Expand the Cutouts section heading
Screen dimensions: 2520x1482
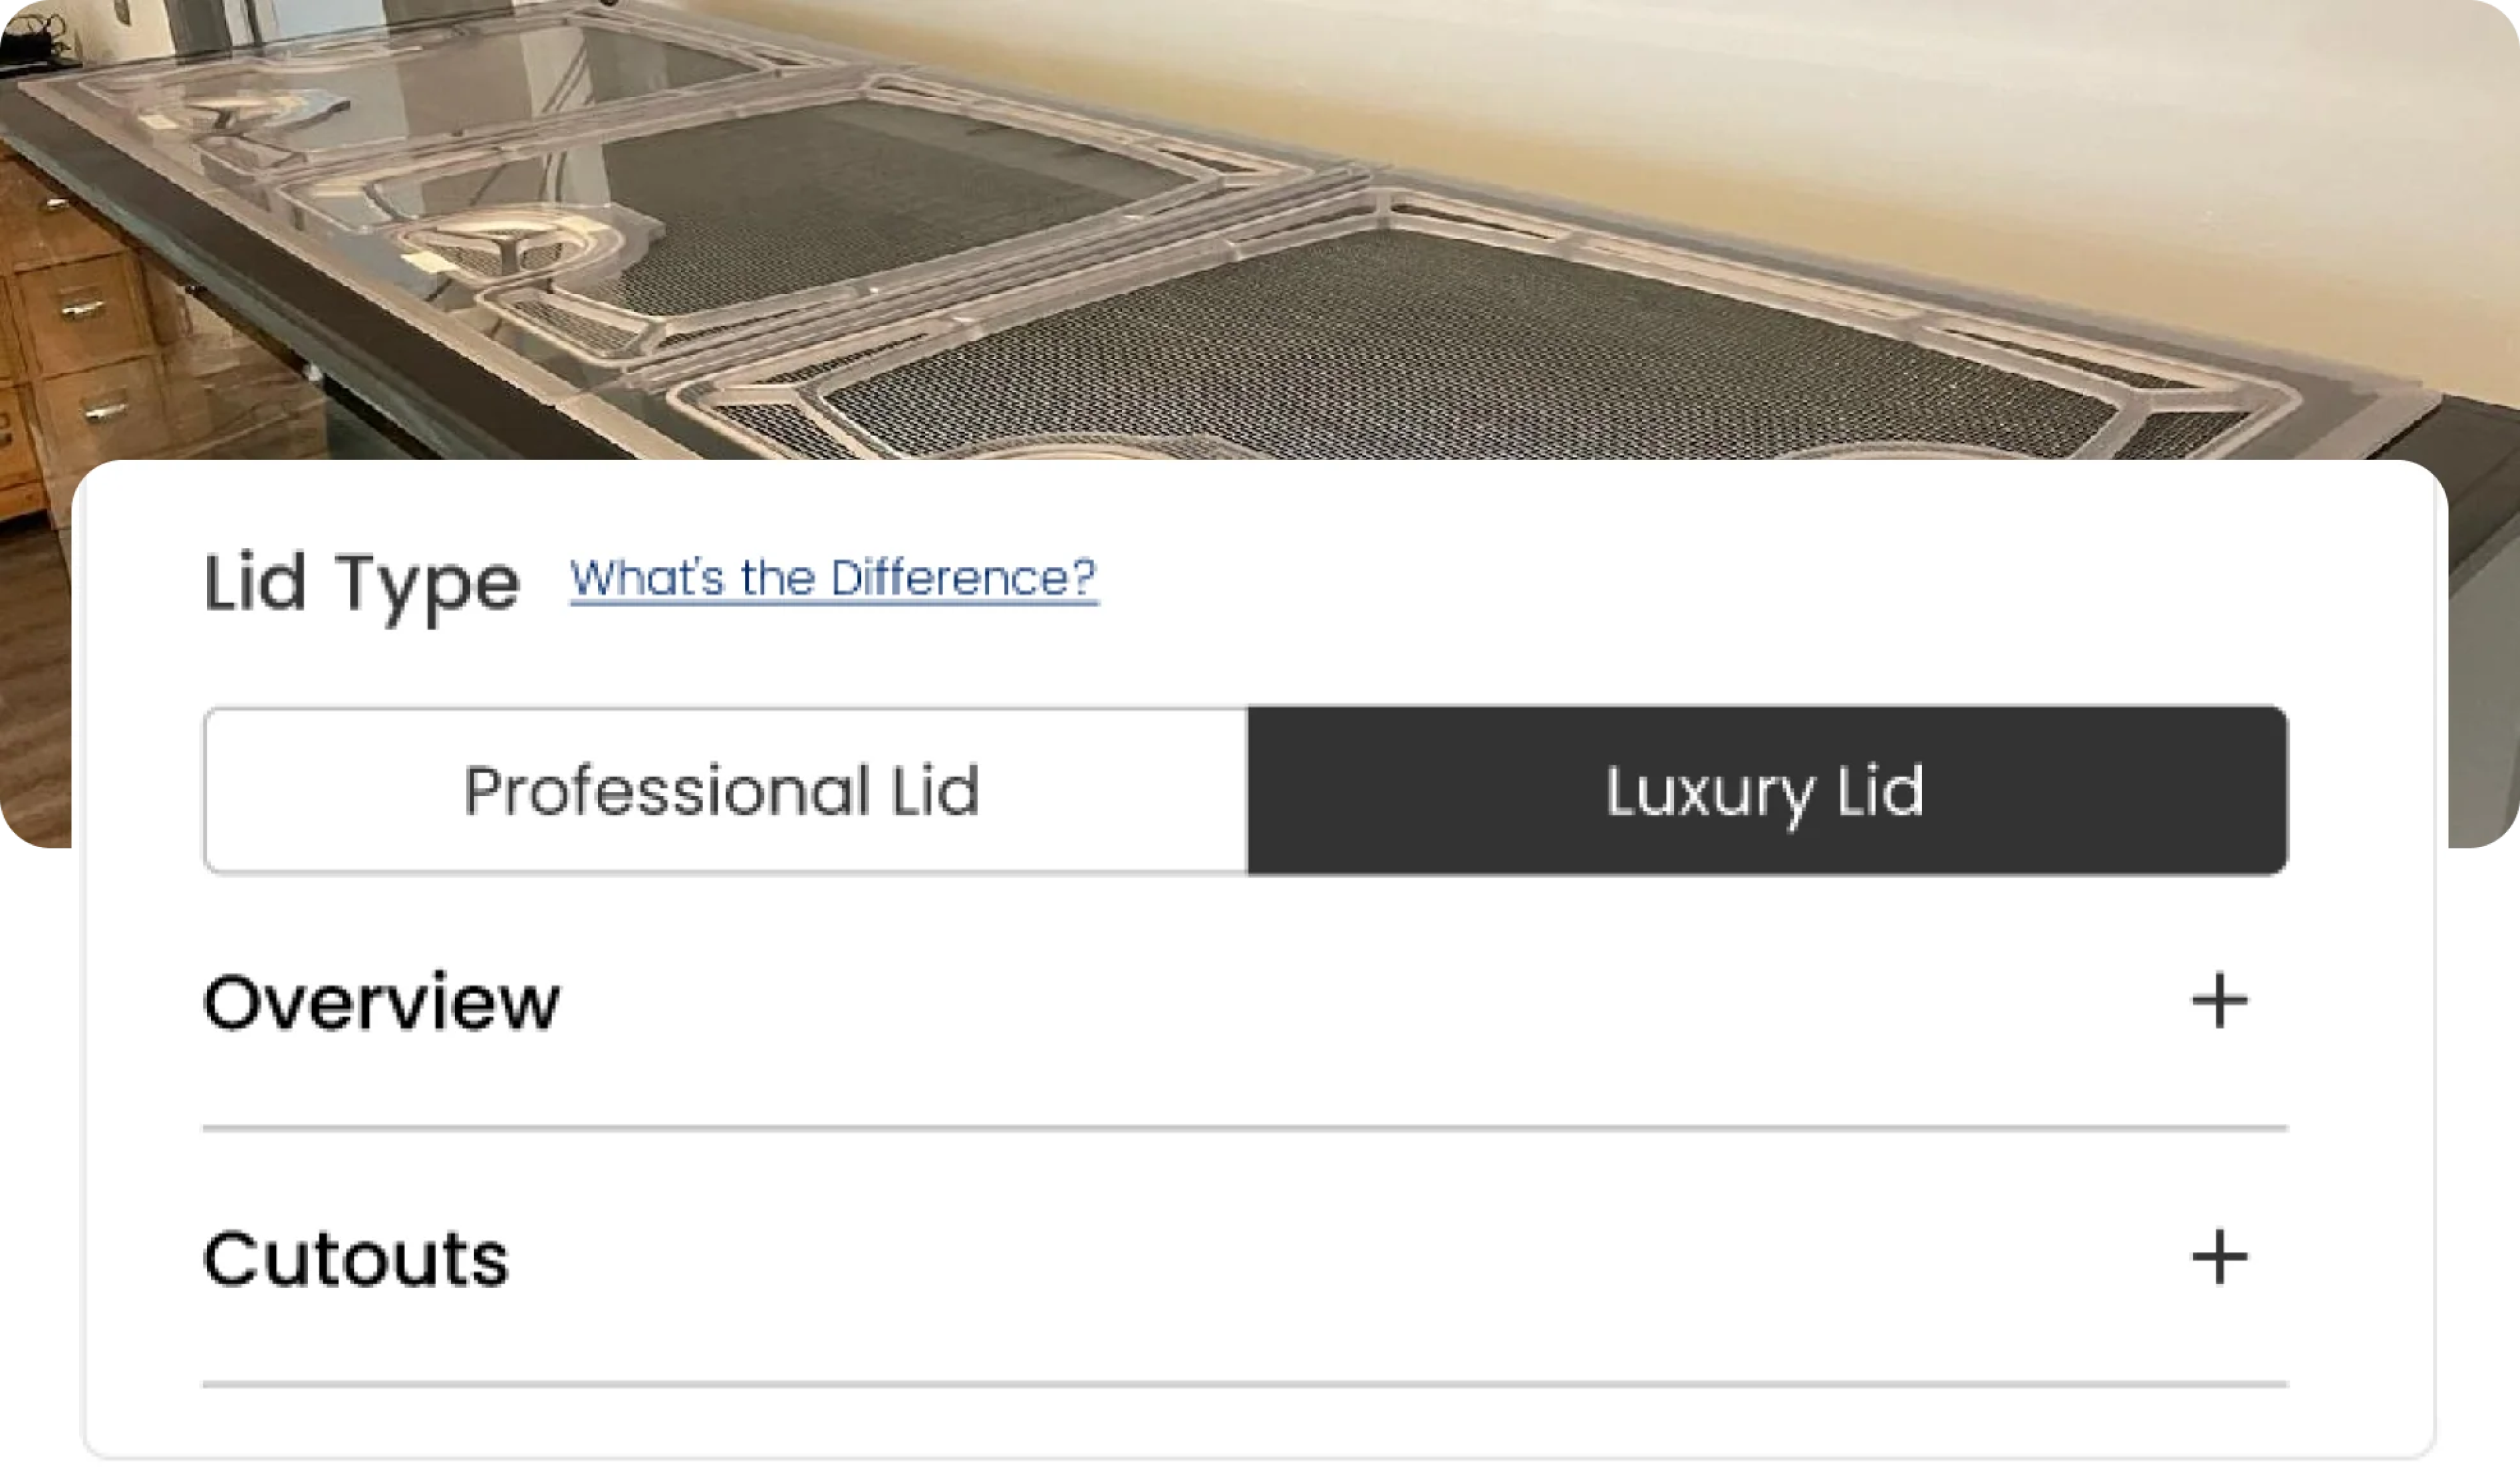[x=355, y=1258]
